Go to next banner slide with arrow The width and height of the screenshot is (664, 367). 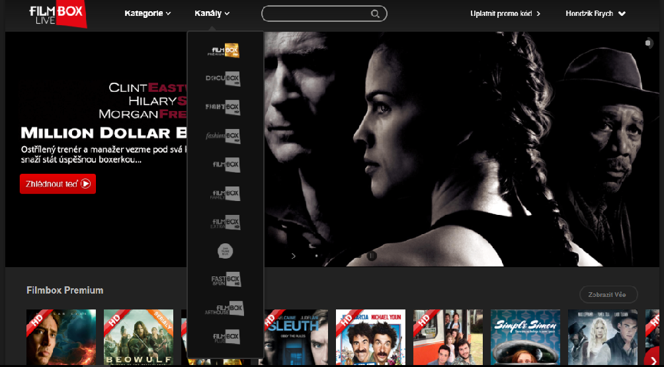click(x=294, y=256)
